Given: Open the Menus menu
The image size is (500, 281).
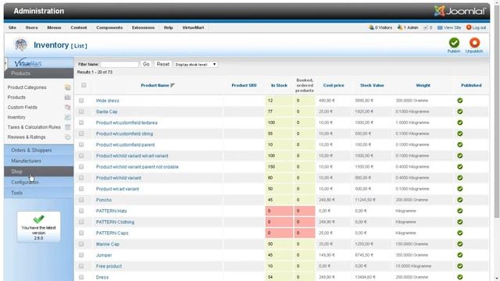Looking at the screenshot, I should tap(54, 28).
